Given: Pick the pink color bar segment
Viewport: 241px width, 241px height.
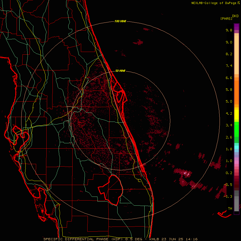Looking at the screenshot, I should tap(236, 162).
